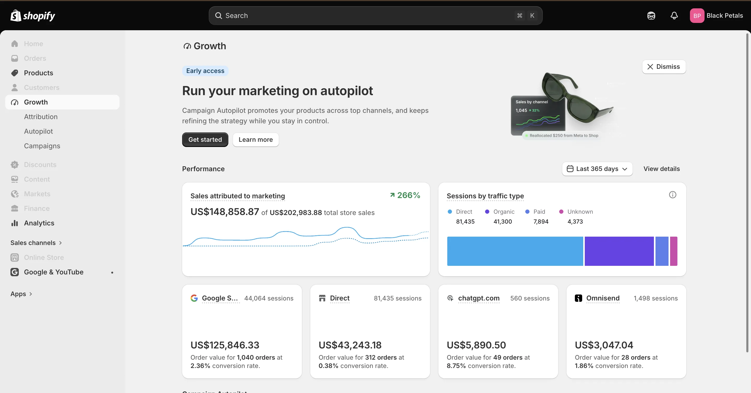Open the Campaigns submenu item
Image resolution: width=751 pixels, height=393 pixels.
(x=42, y=146)
